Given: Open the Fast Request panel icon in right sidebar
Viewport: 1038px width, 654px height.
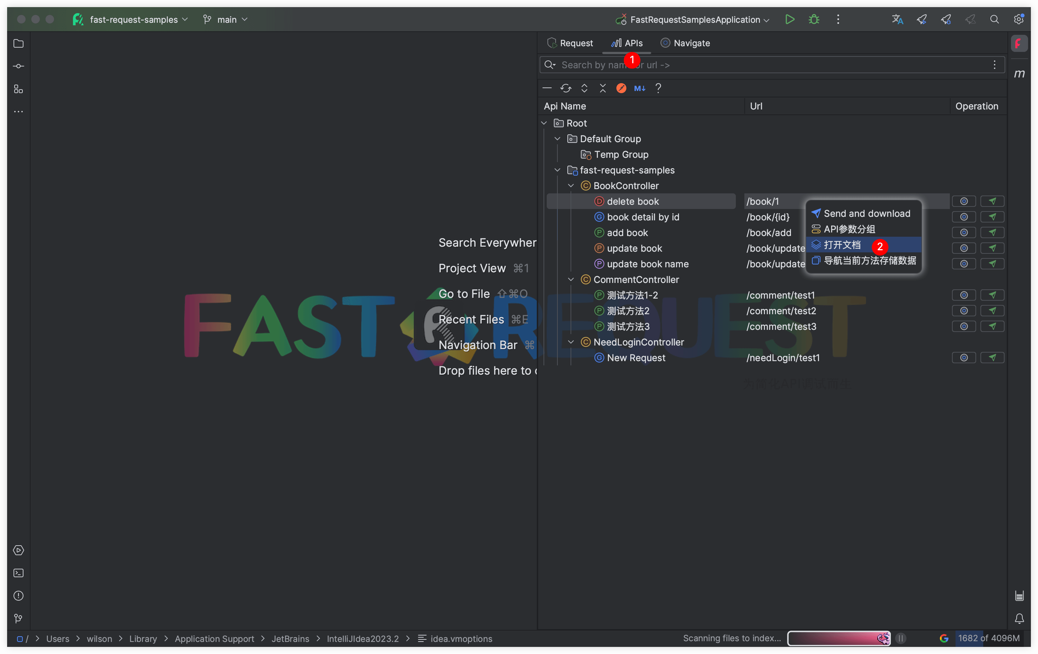Looking at the screenshot, I should pos(1020,44).
